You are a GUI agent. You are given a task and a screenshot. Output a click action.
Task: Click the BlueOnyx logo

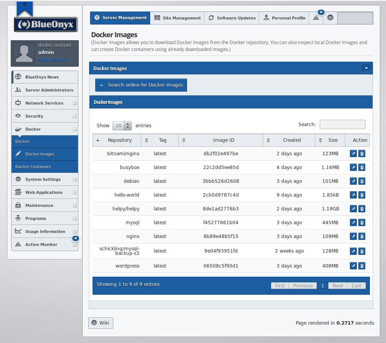(46, 24)
